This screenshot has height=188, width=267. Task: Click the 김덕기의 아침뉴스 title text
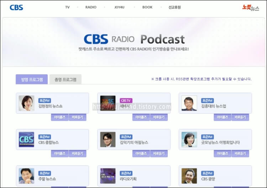[134, 143]
